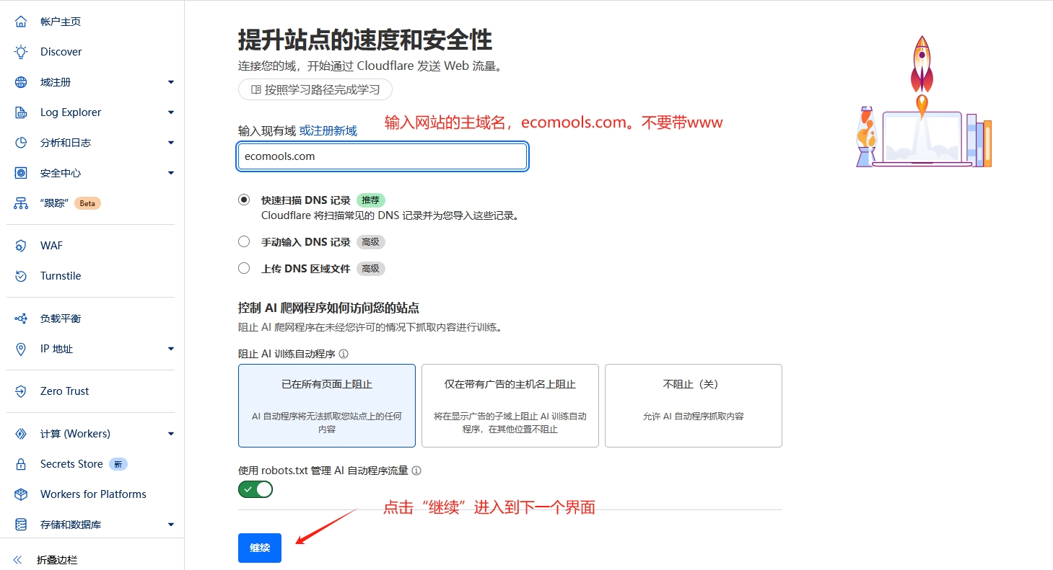Click the Beta badge next to "跟踪"
Image resolution: width=1053 pixels, height=570 pixels.
[87, 203]
